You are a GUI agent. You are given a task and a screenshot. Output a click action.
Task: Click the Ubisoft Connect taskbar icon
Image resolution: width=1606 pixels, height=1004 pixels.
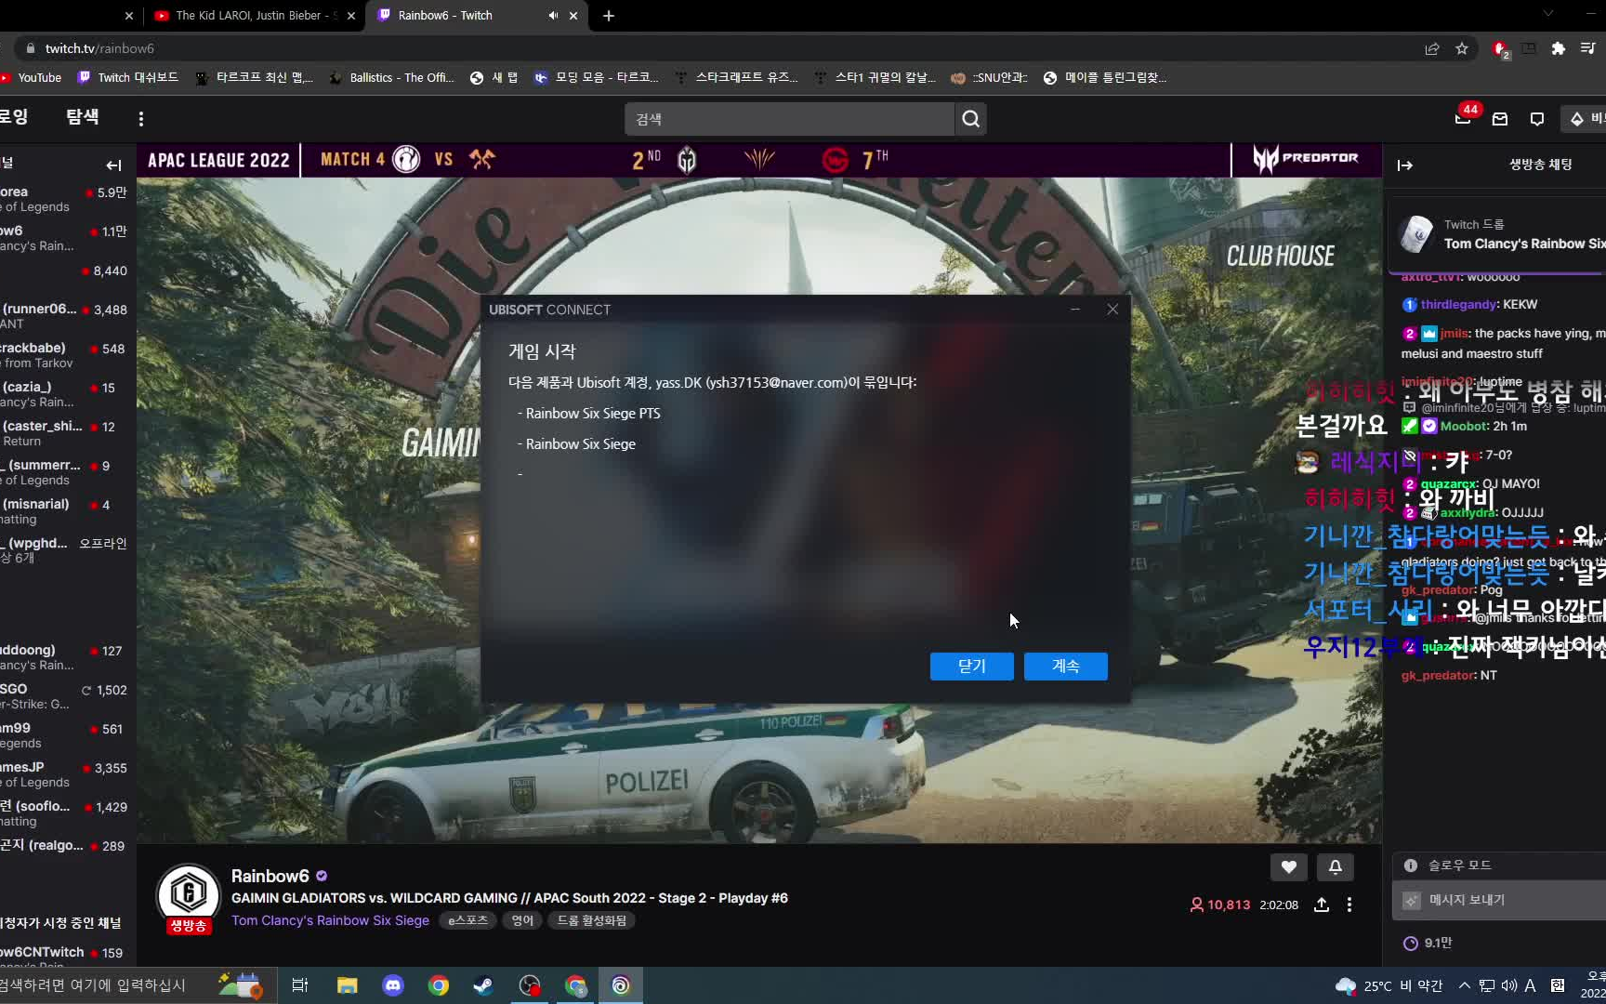pos(621,985)
